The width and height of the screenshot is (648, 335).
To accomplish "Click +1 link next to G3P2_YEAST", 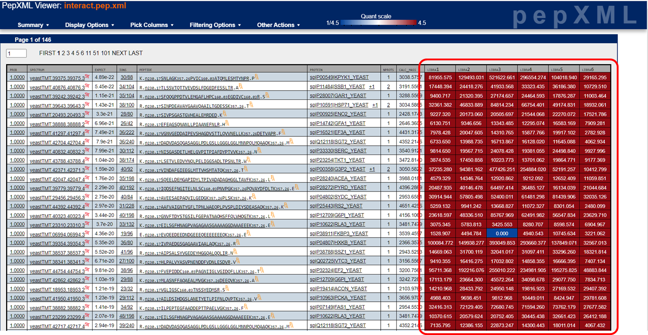I will pos(372,169).
